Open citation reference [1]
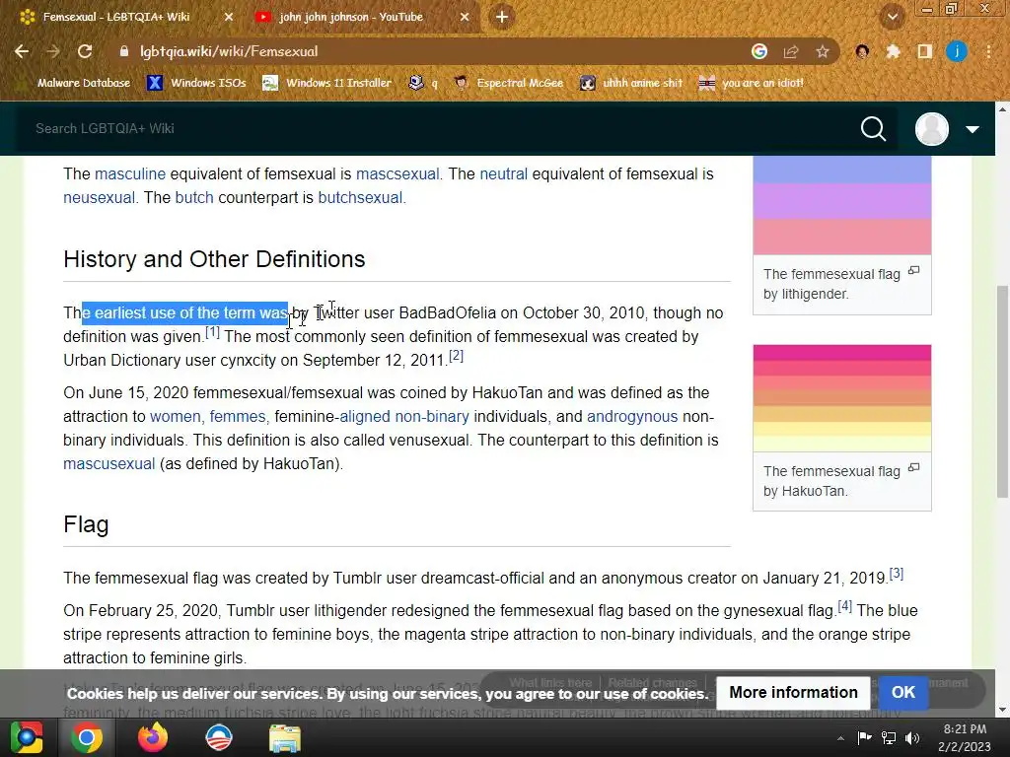 coord(213,332)
